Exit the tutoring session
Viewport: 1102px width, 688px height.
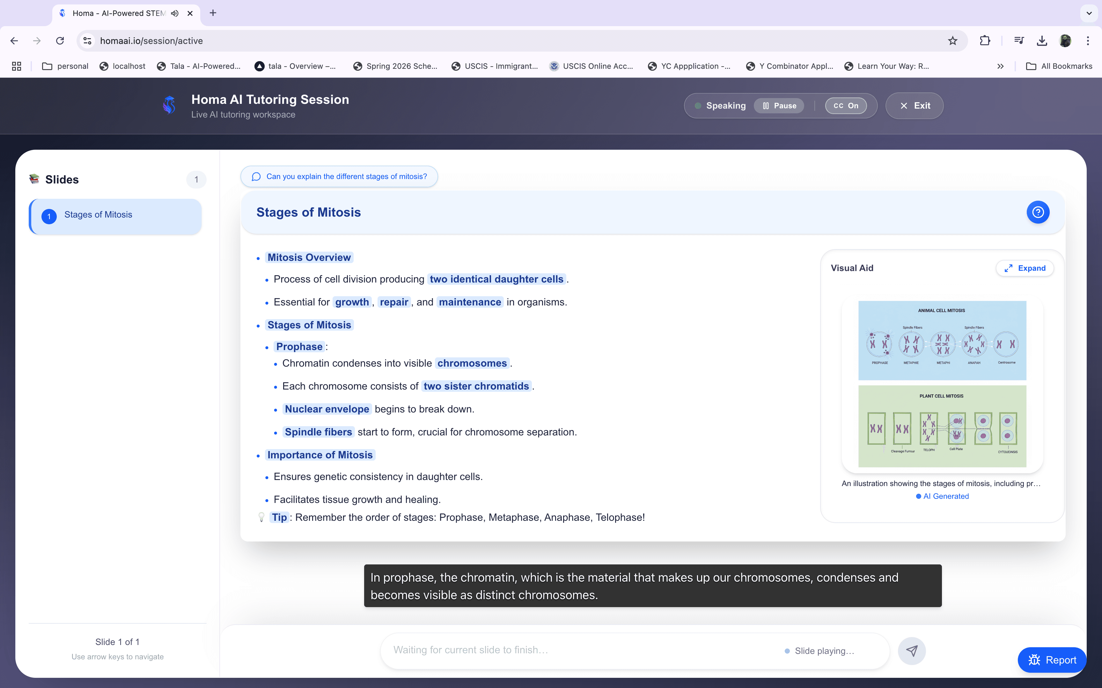click(x=915, y=105)
